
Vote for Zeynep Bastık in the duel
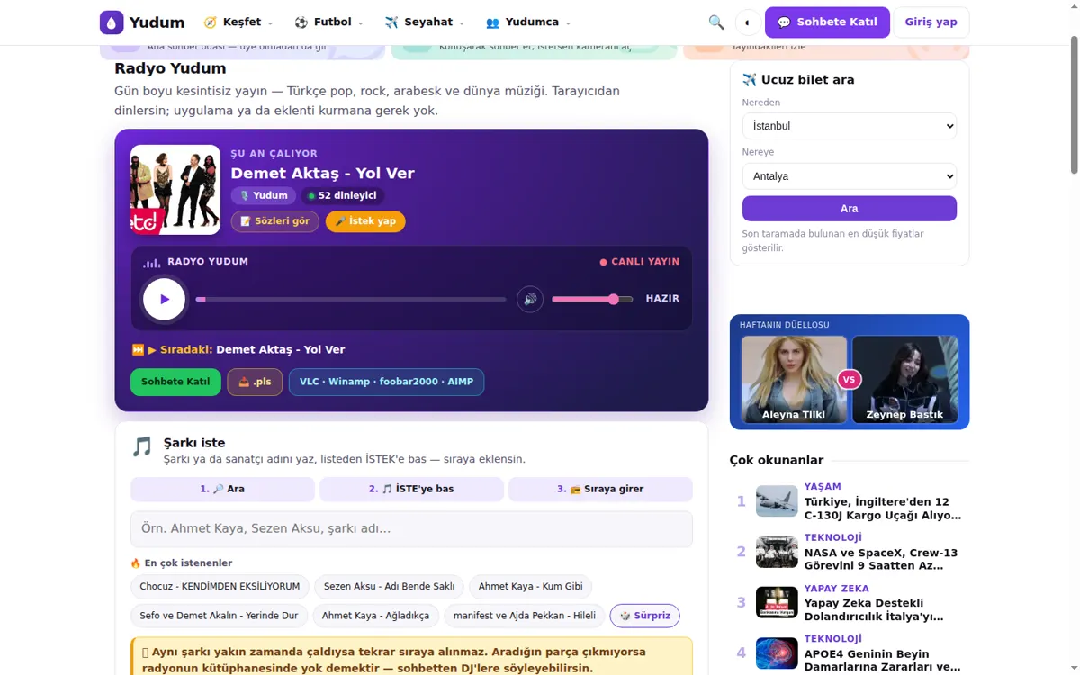[x=904, y=379]
